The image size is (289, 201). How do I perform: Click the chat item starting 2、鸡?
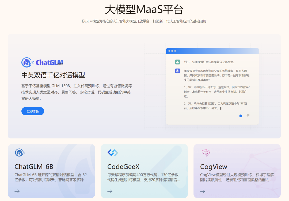tap(215, 106)
